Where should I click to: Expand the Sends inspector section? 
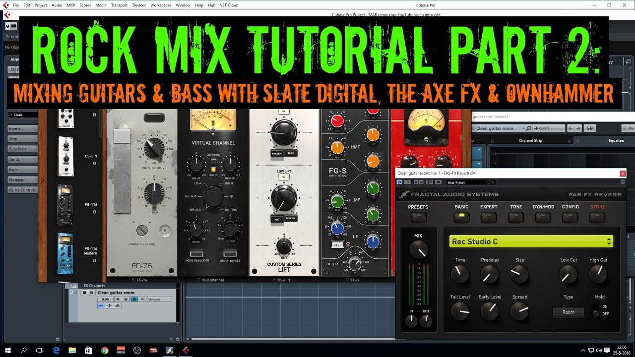[22, 159]
